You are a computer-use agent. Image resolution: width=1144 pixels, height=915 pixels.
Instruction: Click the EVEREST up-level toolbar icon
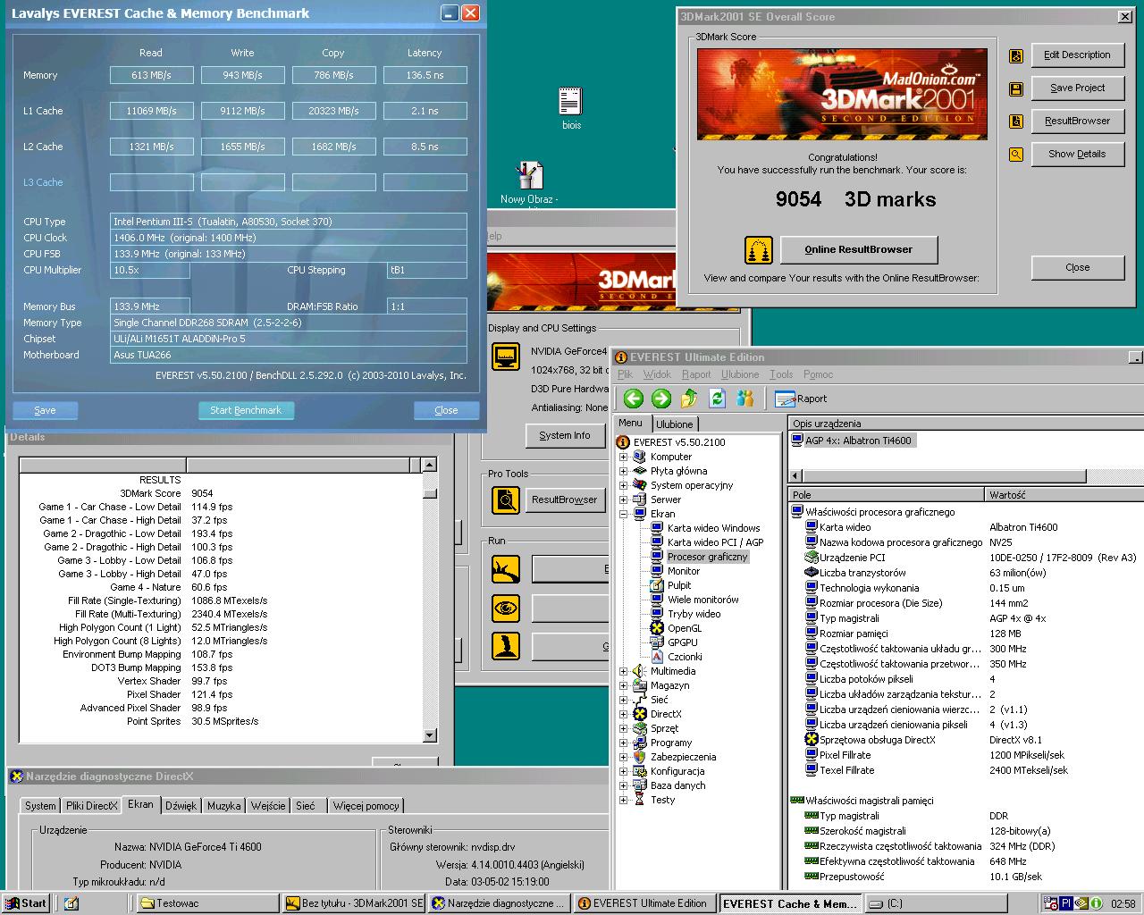[x=689, y=399]
